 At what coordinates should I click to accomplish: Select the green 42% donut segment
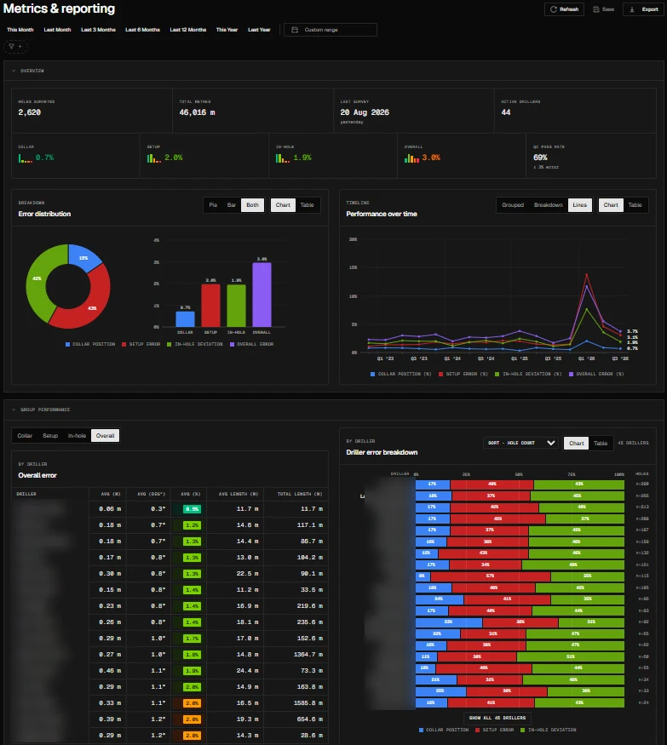[x=38, y=280]
